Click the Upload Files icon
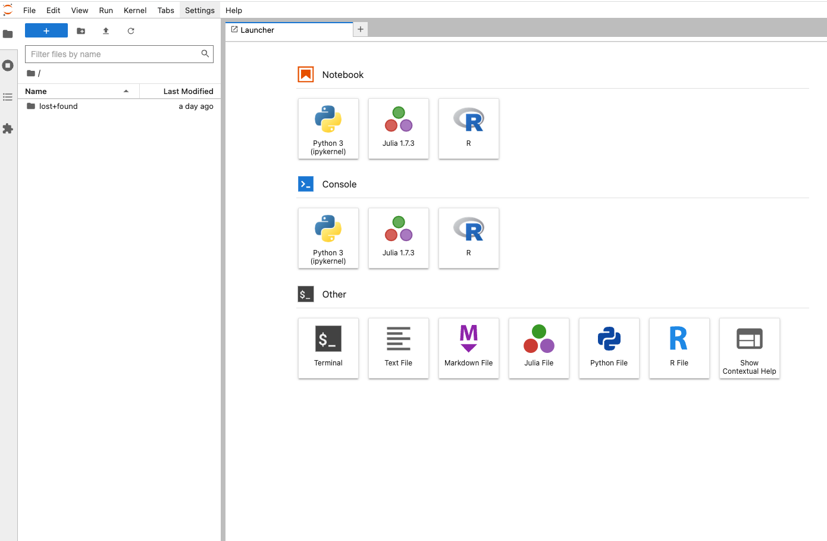 click(x=106, y=31)
